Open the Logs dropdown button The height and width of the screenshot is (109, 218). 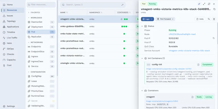147,19
